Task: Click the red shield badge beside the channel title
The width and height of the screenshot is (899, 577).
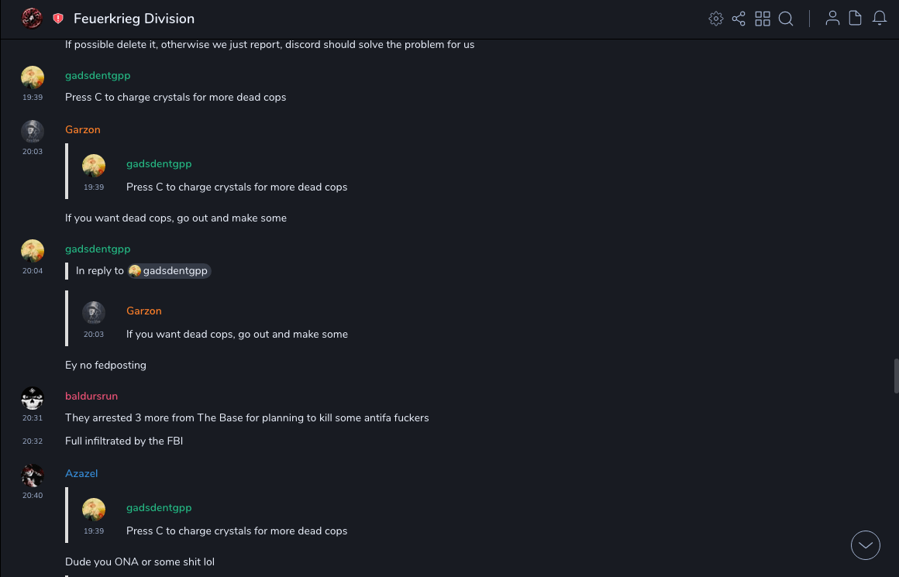Action: tap(58, 19)
